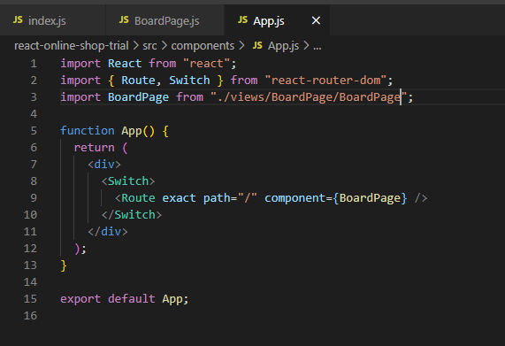Click JS icon on BoardPage.js tab

[124, 20]
